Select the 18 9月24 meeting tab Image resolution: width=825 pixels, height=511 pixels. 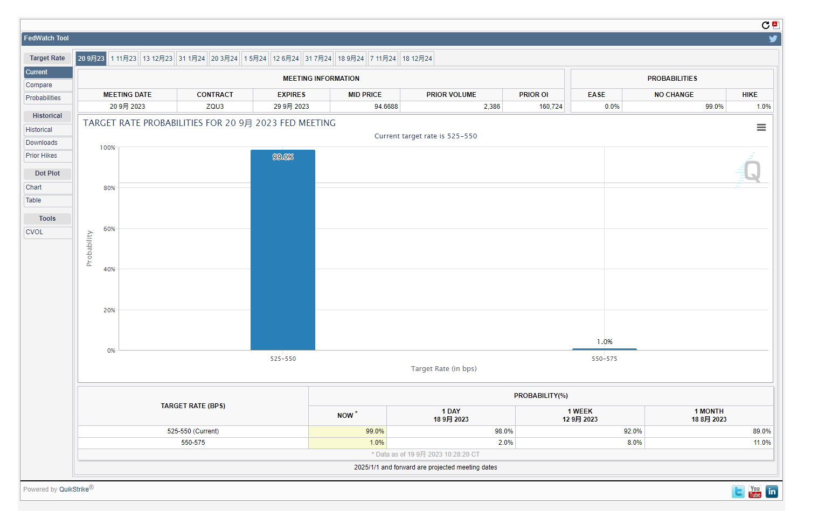[351, 59]
